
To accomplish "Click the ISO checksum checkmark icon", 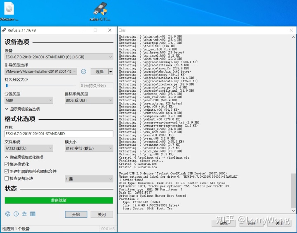I will click(83, 71).
